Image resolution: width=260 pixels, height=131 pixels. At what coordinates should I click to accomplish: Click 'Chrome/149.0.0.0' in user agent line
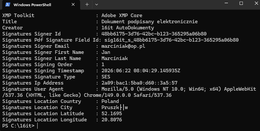(107, 95)
